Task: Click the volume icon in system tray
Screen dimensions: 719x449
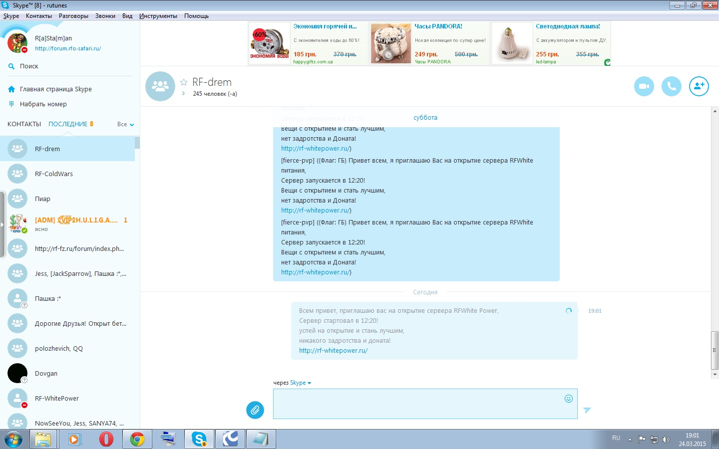Action: click(x=666, y=440)
